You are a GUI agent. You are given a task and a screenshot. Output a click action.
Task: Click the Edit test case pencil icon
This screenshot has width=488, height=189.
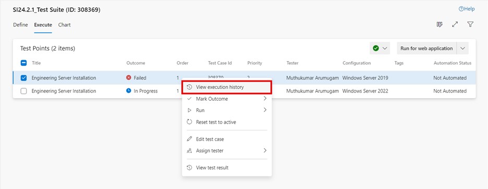pos(189,139)
